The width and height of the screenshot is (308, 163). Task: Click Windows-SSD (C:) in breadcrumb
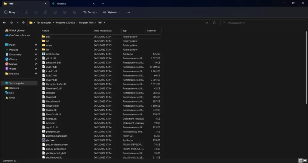tap(65, 23)
